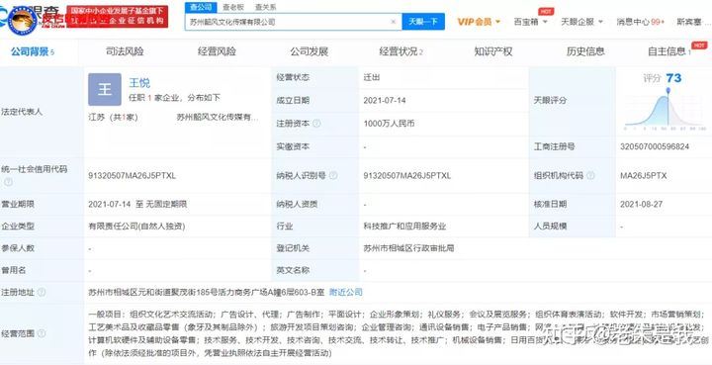Open the 公司发展 tab
The image size is (712, 365).
310,51
